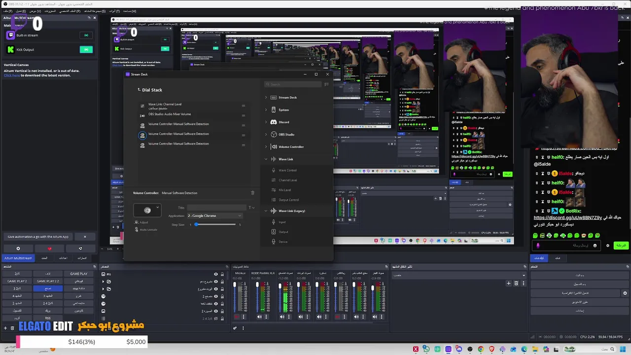Toggle lock on the first source

tap(222, 274)
